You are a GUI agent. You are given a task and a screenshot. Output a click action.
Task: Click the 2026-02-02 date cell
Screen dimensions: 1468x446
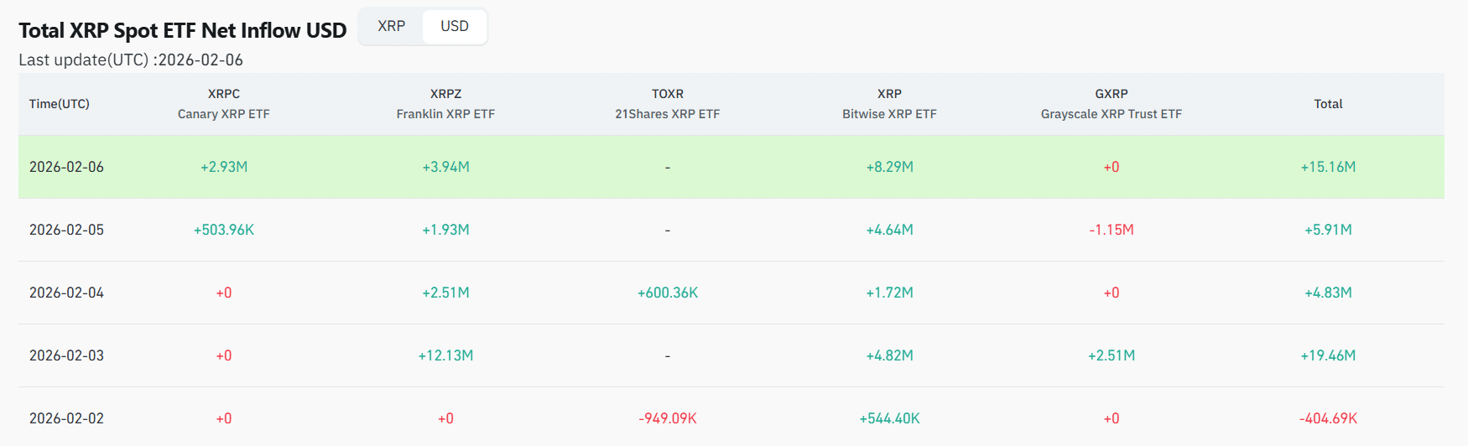coord(67,418)
